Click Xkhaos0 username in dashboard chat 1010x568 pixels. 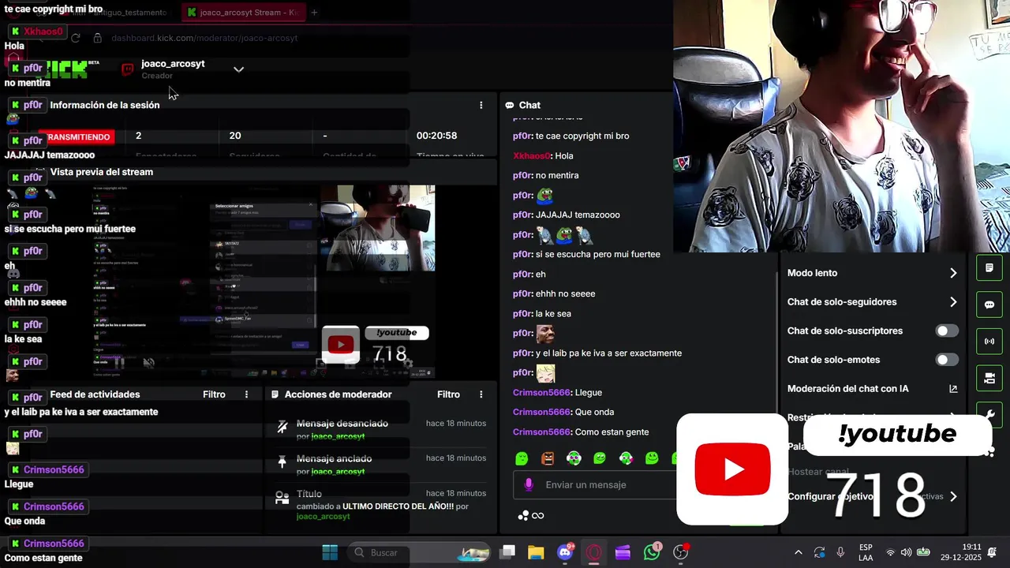pyautogui.click(x=532, y=155)
